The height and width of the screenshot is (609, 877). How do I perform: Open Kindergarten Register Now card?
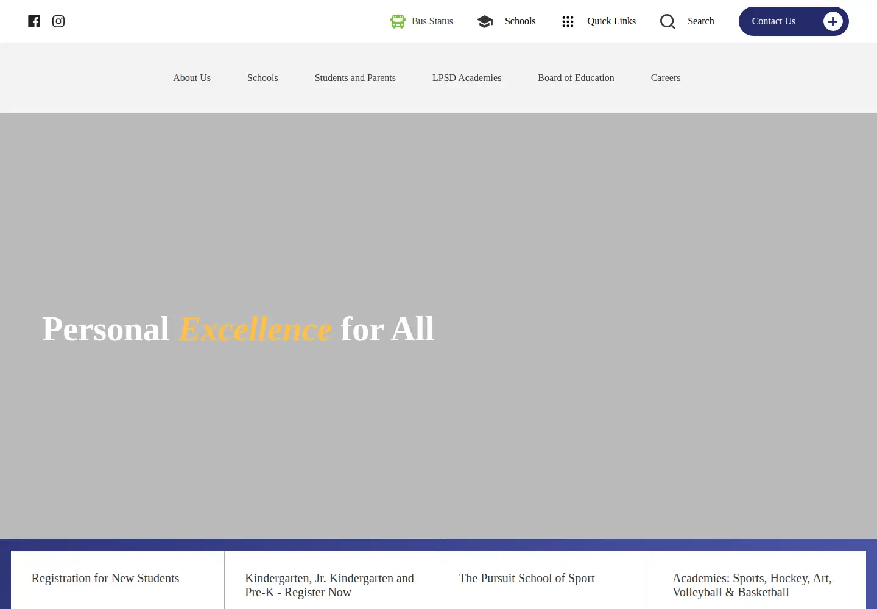pyautogui.click(x=331, y=580)
